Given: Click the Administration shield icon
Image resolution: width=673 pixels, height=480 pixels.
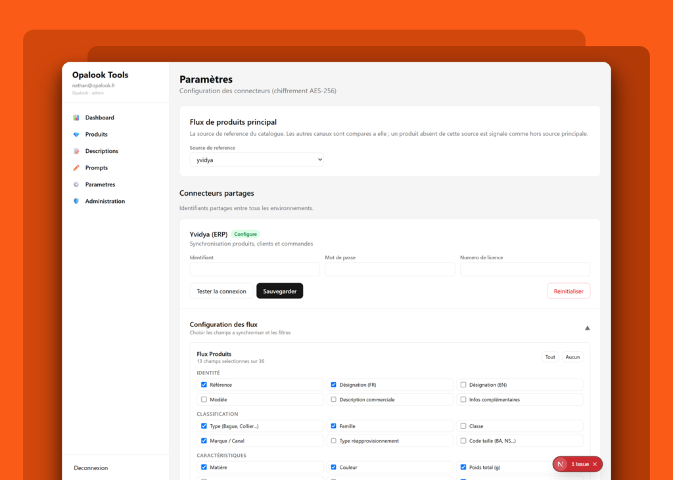Looking at the screenshot, I should point(76,201).
